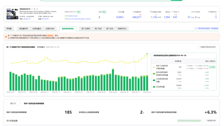This screenshot has width=224, height=126.
Task: Click the 2026-06-14 axis date label
Action: [x=136, y=92]
